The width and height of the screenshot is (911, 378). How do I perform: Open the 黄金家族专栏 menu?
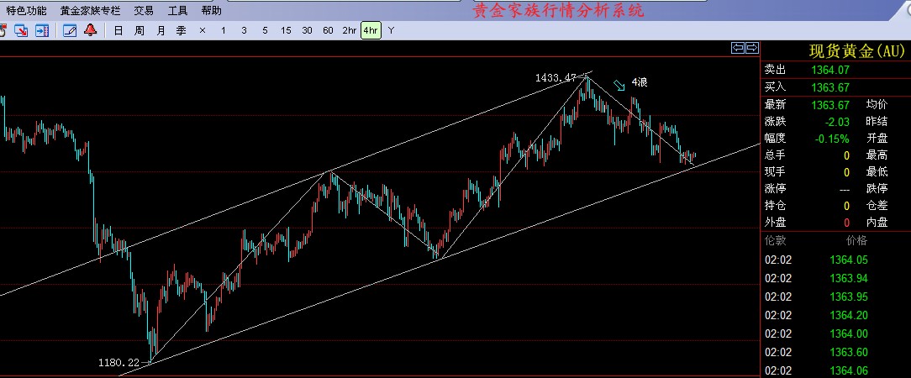point(90,10)
